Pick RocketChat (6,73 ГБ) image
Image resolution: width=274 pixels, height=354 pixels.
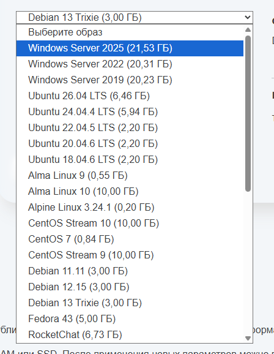coord(130,334)
